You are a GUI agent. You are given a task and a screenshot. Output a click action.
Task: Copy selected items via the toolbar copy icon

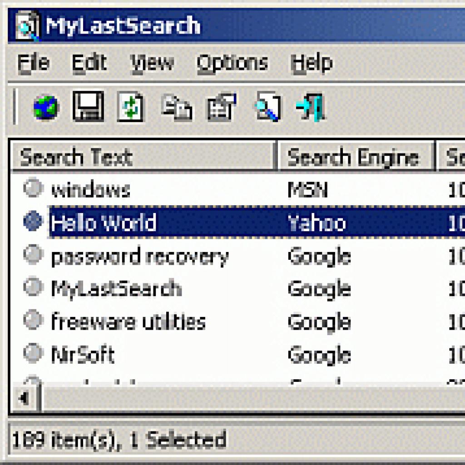tap(177, 107)
